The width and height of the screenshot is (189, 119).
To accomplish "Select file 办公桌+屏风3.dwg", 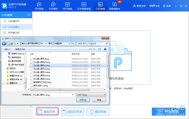I will tap(68, 72).
